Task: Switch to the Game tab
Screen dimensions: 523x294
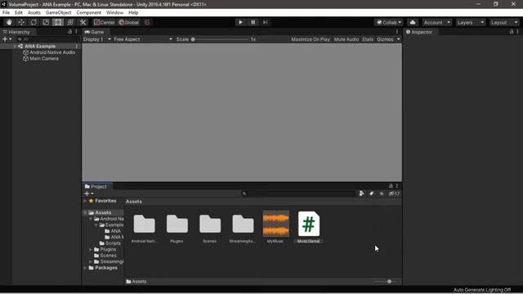Action: pyautogui.click(x=95, y=32)
